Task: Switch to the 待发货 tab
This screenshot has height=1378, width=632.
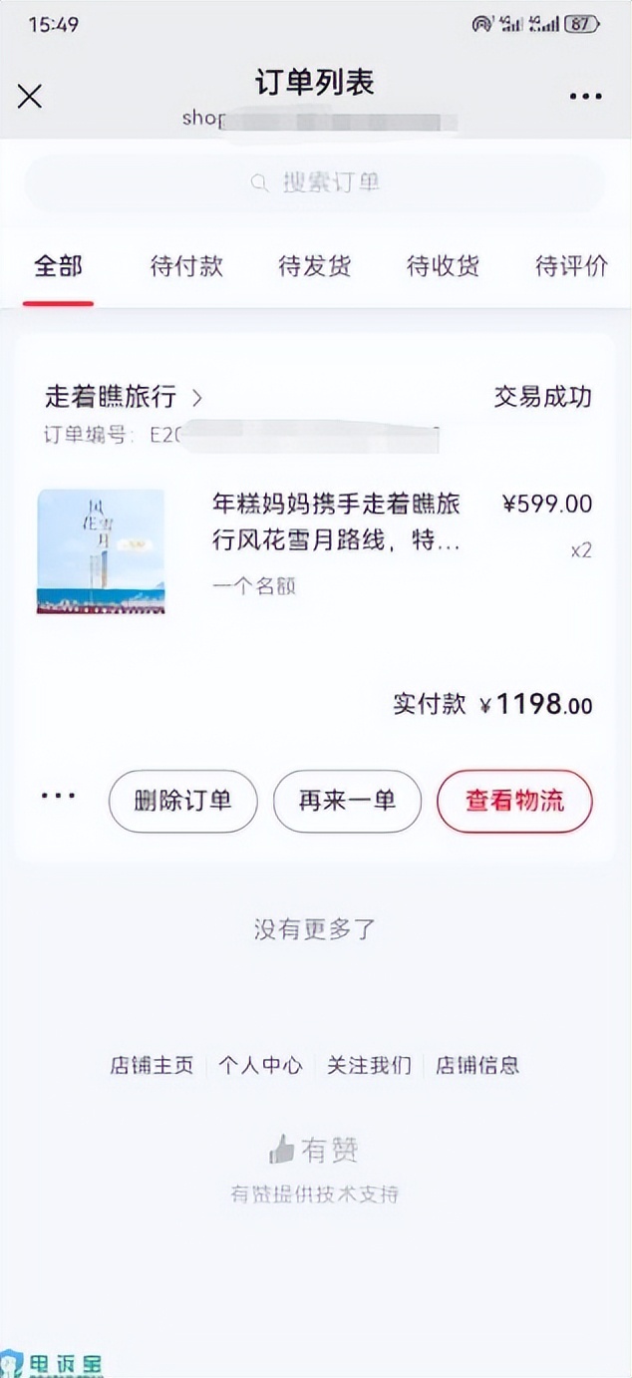Action: point(314,266)
